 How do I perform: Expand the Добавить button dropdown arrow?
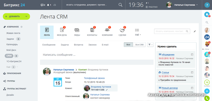point(26,16)
